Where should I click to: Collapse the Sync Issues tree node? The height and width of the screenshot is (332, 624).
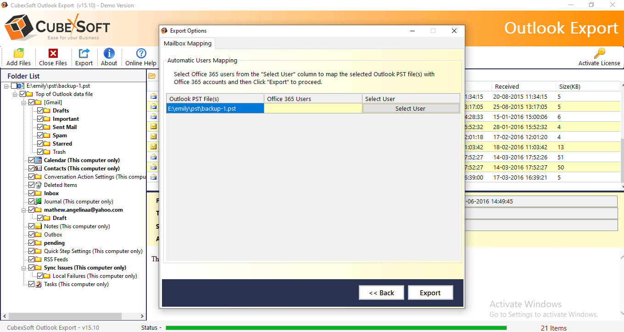tap(23, 268)
